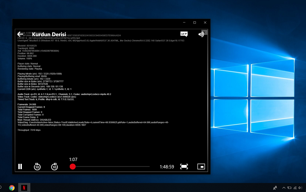Click the 'MovieId: 80168029' line

(x=27, y=46)
